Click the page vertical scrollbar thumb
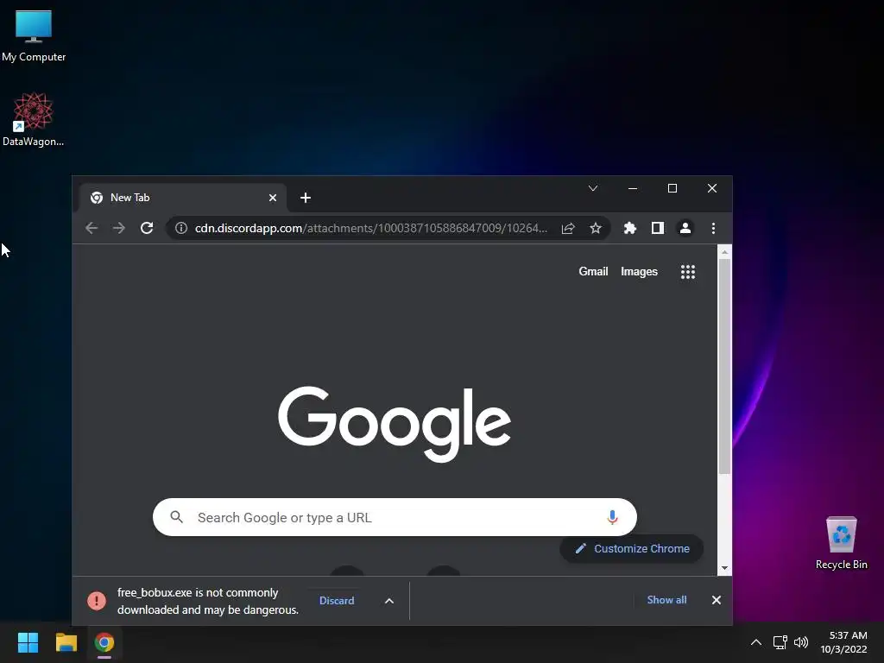Screen dimensions: 884x663 click(724, 366)
